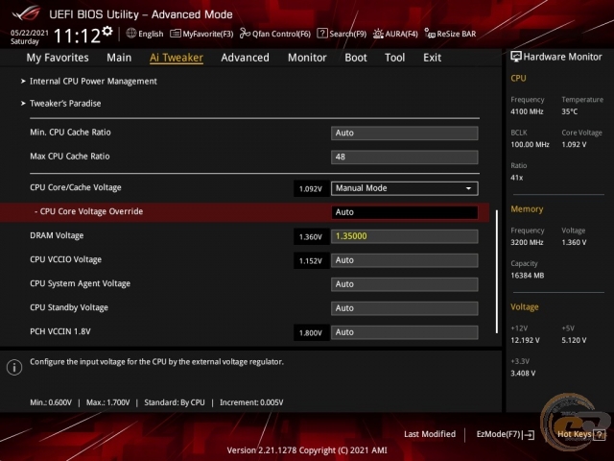Select English language option
Viewport: 614px width, 461px height.
[151, 34]
